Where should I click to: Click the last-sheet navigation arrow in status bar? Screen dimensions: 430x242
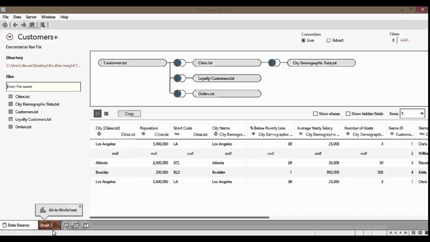[x=406, y=233]
